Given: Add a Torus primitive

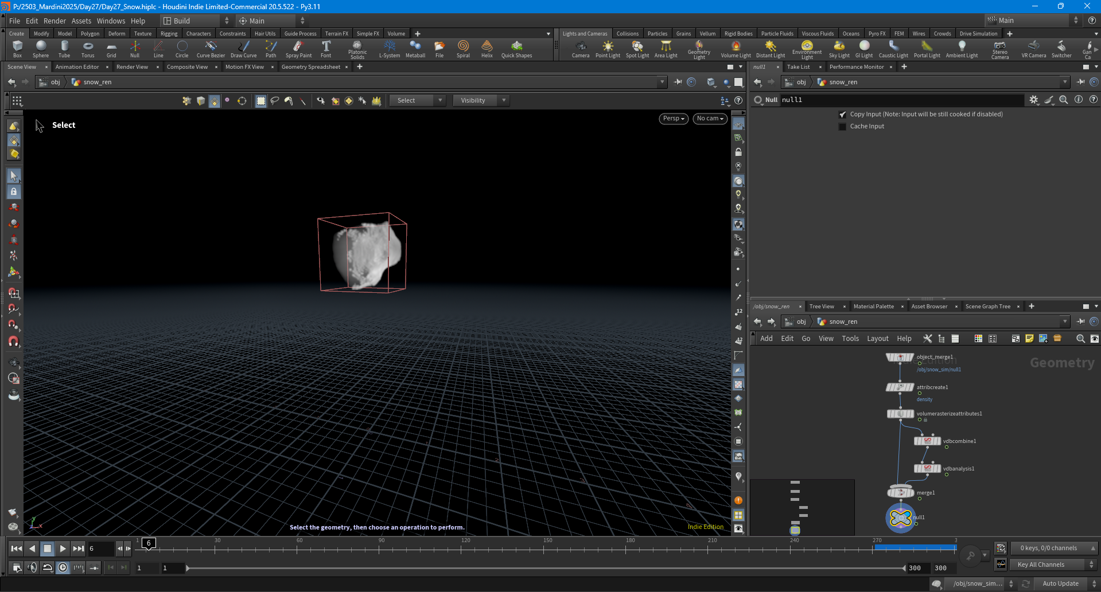Looking at the screenshot, I should coord(88,49).
